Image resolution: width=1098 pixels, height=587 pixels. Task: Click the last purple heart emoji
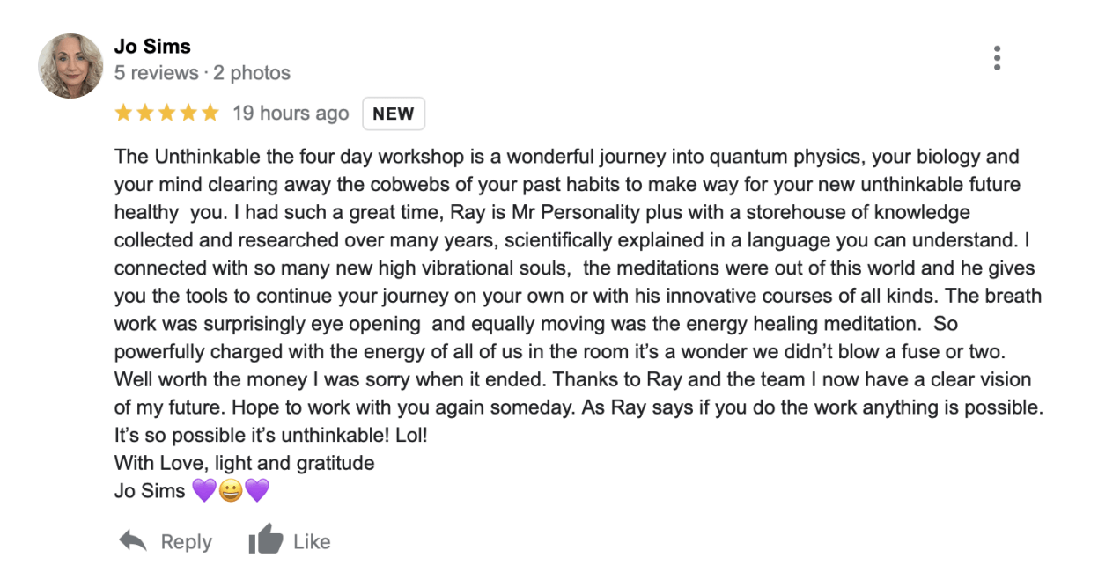256,490
